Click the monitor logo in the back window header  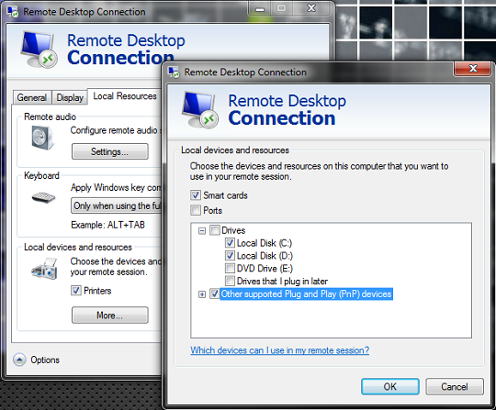click(39, 50)
